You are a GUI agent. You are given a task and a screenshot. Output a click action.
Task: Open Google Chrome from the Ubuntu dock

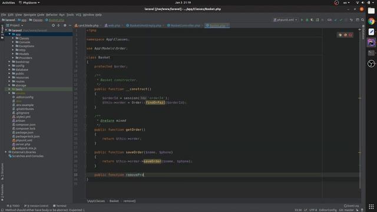click(x=371, y=21)
